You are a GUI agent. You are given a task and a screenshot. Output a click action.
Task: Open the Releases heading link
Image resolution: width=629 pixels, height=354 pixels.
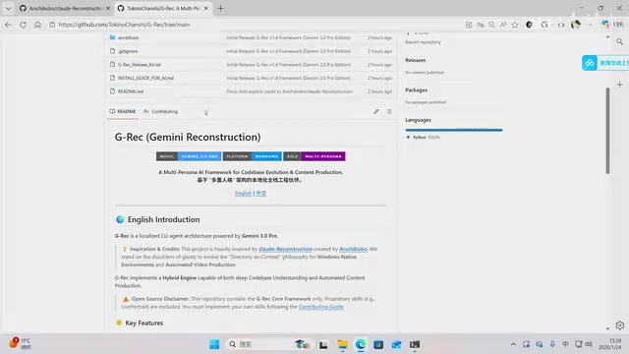[415, 60]
